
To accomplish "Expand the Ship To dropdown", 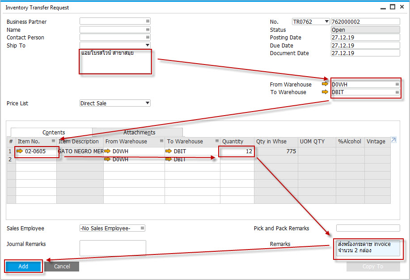I will pos(148,45).
